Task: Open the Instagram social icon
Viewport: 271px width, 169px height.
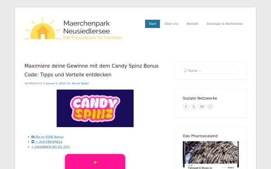Action: [x=210, y=106]
